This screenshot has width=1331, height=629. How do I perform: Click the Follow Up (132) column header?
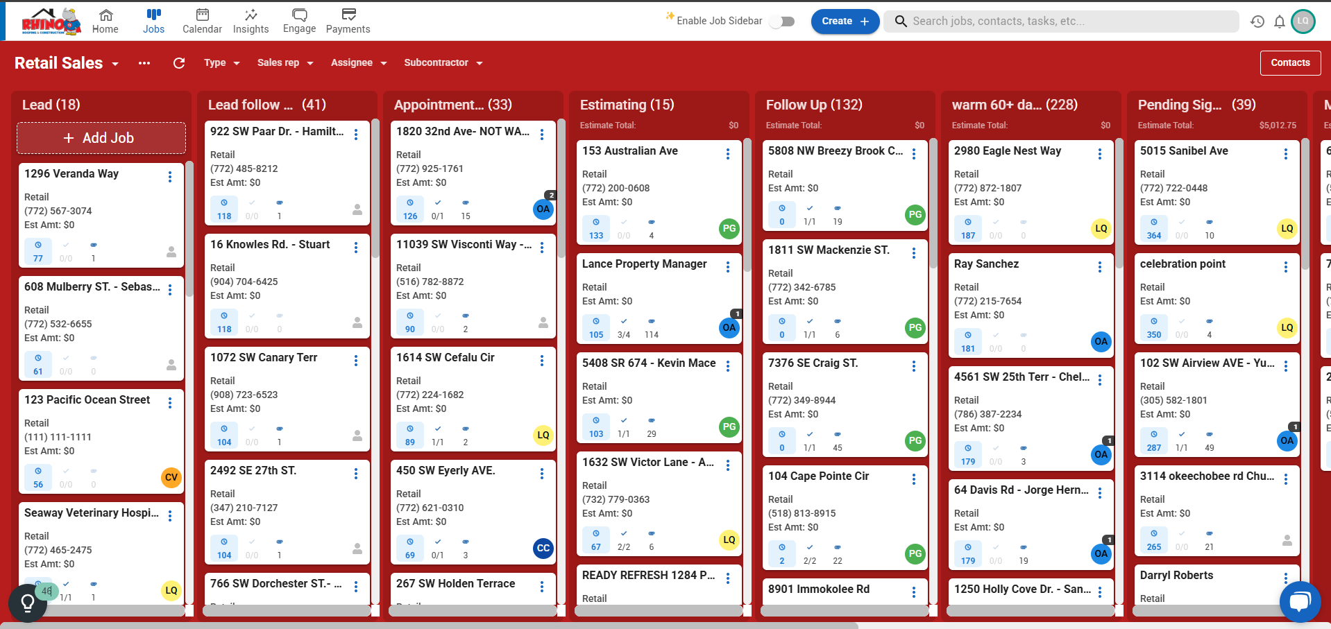coord(814,105)
